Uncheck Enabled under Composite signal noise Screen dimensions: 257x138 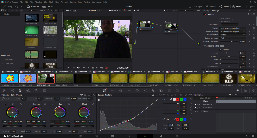(x=220, y=49)
